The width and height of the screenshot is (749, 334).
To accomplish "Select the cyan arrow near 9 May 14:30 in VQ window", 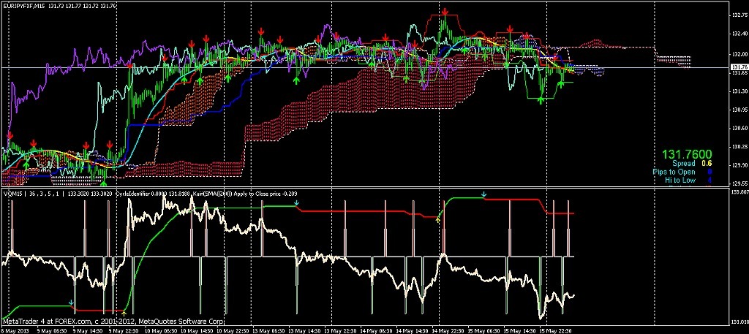I will [71, 303].
